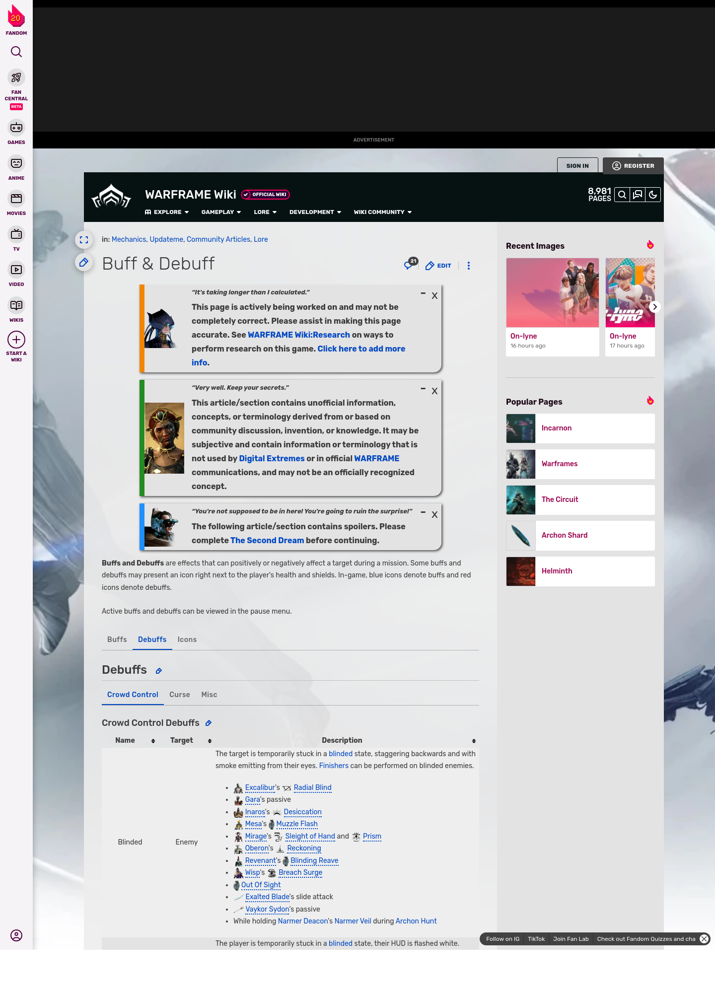715x993 pixels.
Task: Close the work-in-progress notice box
Action: [434, 296]
